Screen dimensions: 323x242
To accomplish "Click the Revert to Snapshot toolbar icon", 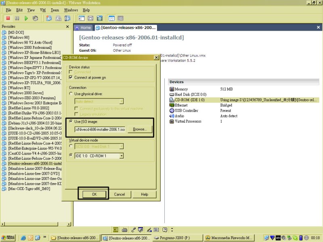I will click(x=58, y=18).
